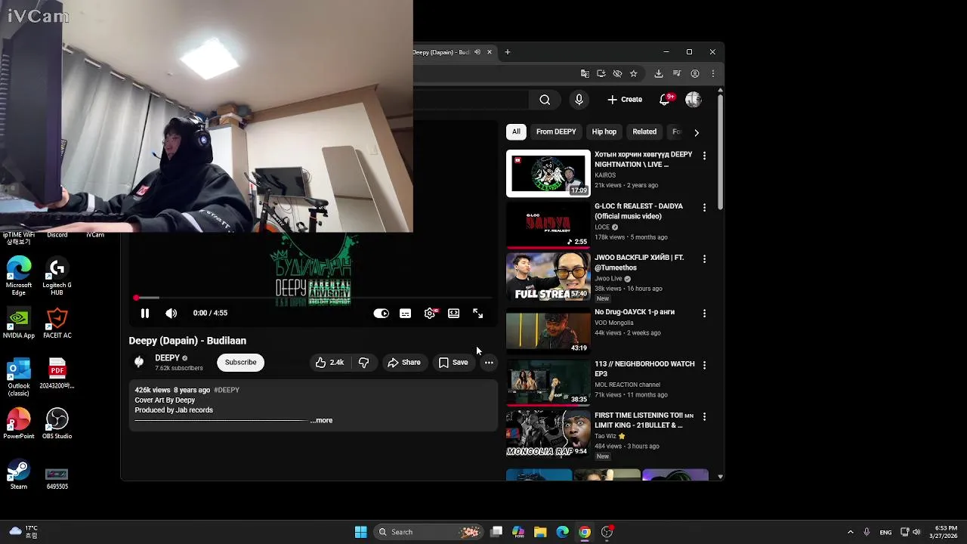The image size is (967, 544).
Task: Show next filter chips with arrow
Action: coord(697,132)
